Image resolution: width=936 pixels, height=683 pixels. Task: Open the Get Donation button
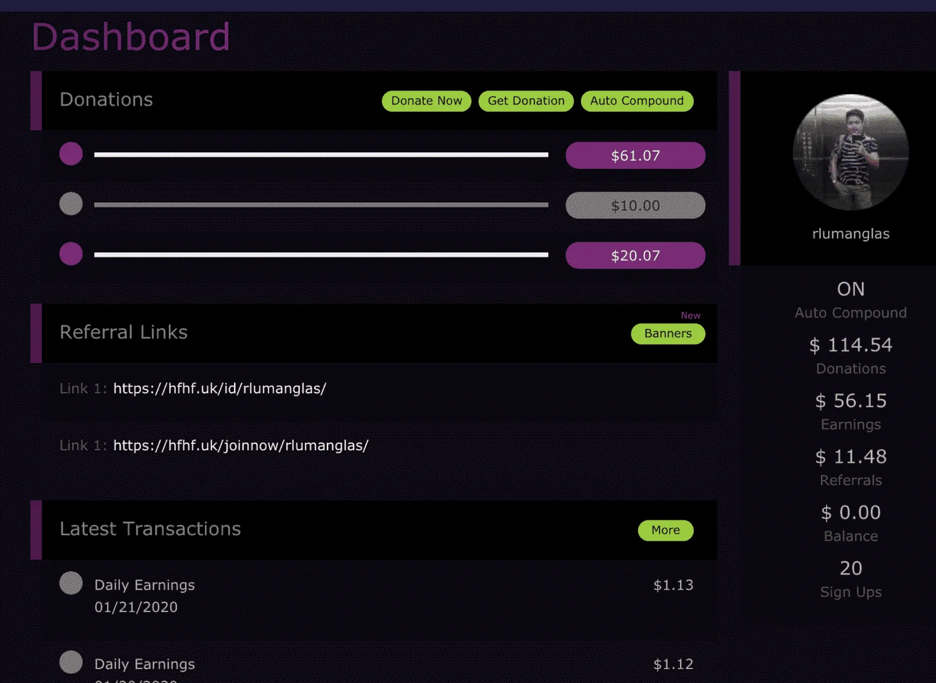pos(526,101)
